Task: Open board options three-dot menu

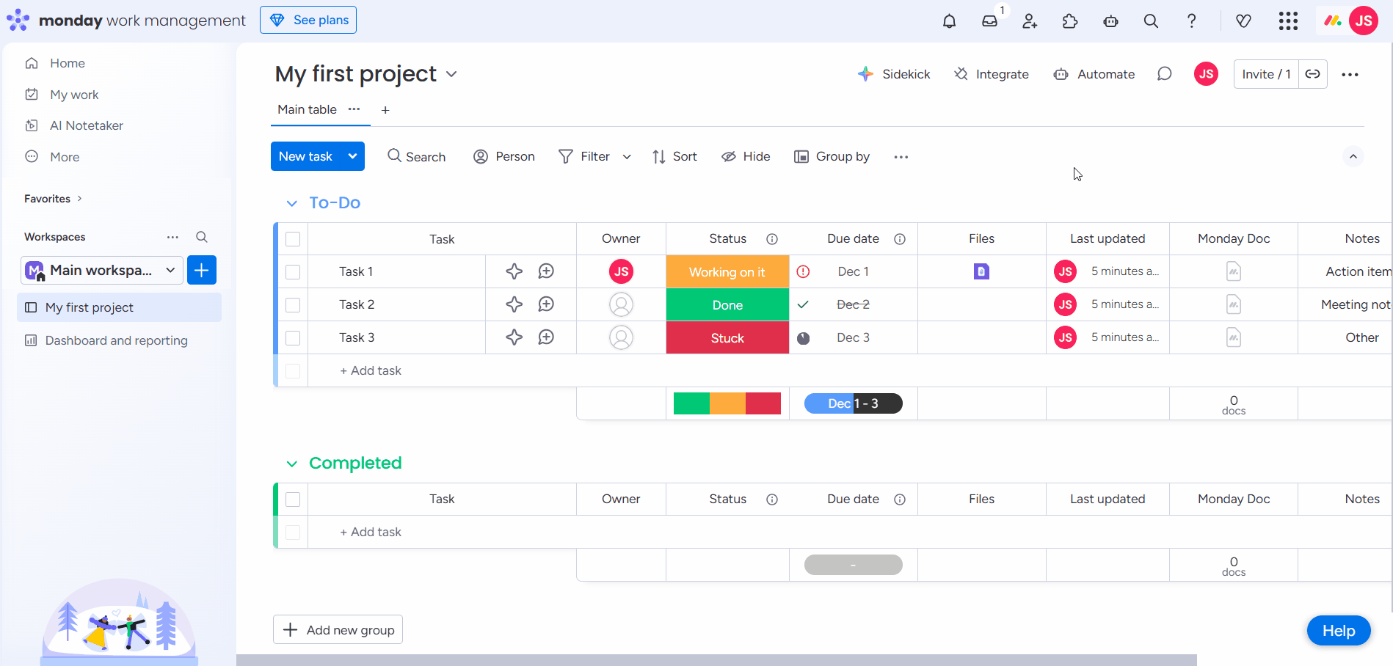Action: tap(1350, 74)
